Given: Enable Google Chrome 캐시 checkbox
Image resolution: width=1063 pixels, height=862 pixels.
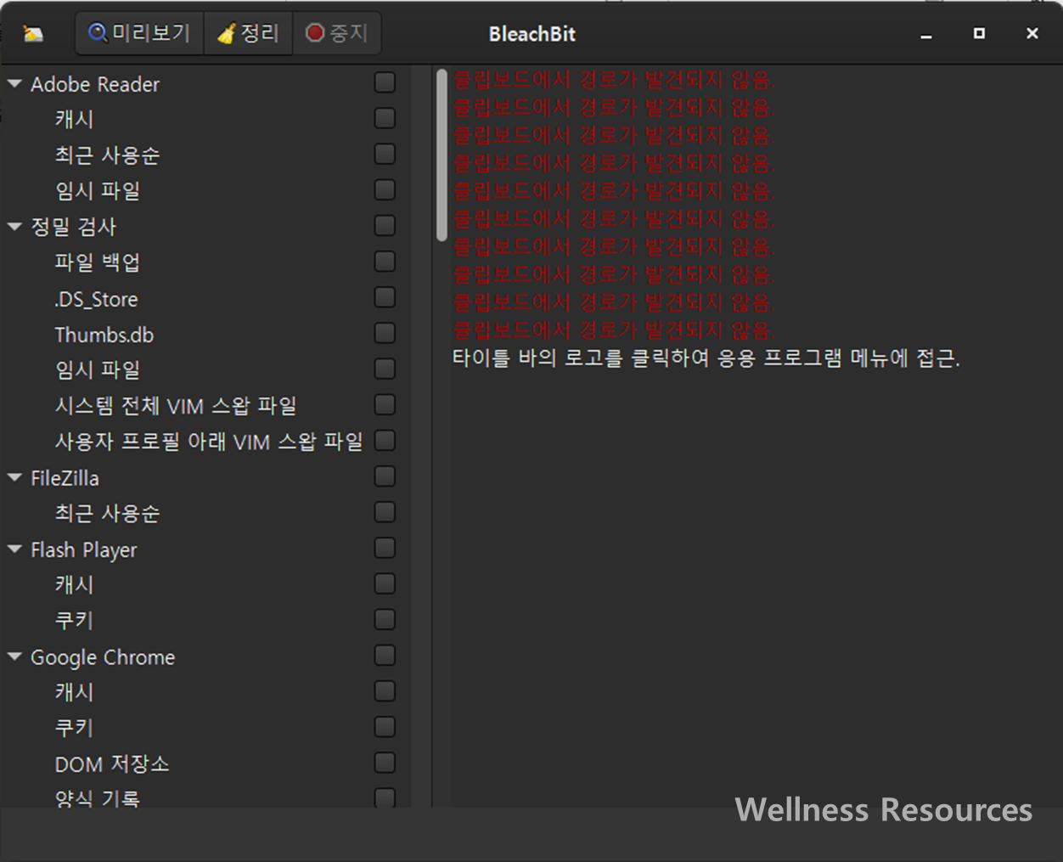Looking at the screenshot, I should pyautogui.click(x=385, y=691).
